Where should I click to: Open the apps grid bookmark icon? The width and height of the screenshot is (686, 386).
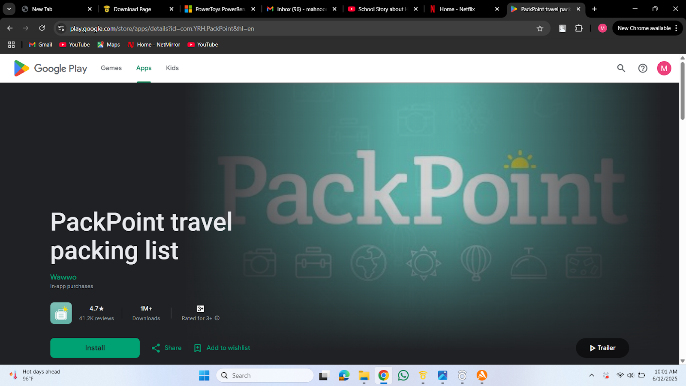pyautogui.click(x=12, y=45)
